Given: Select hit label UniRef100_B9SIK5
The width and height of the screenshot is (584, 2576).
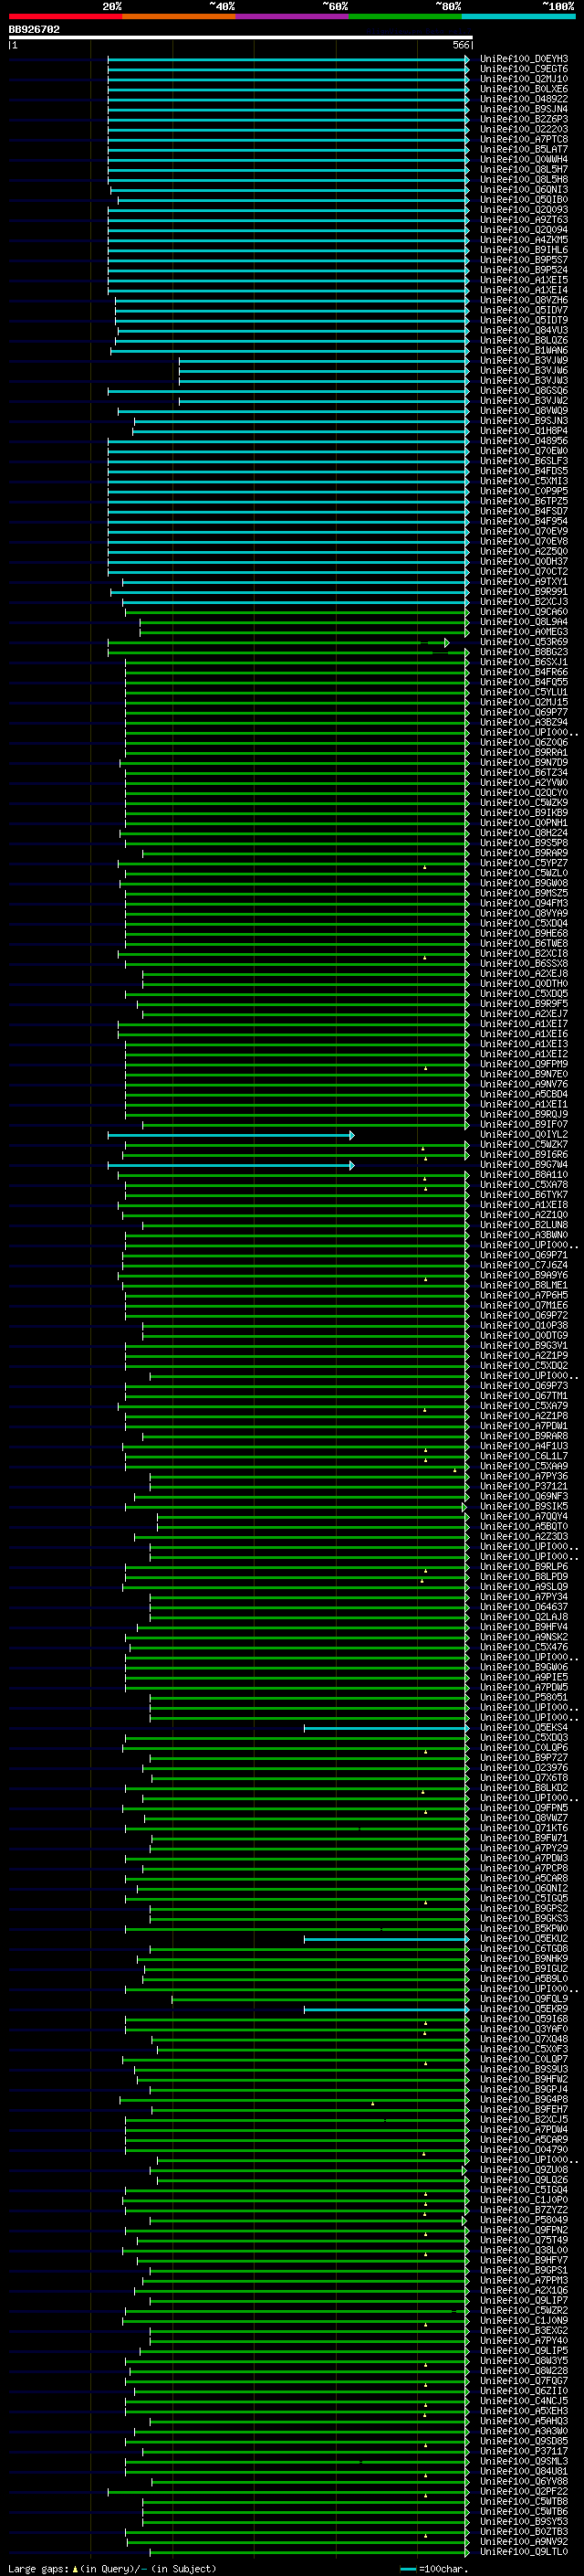Looking at the screenshot, I should (524, 1506).
